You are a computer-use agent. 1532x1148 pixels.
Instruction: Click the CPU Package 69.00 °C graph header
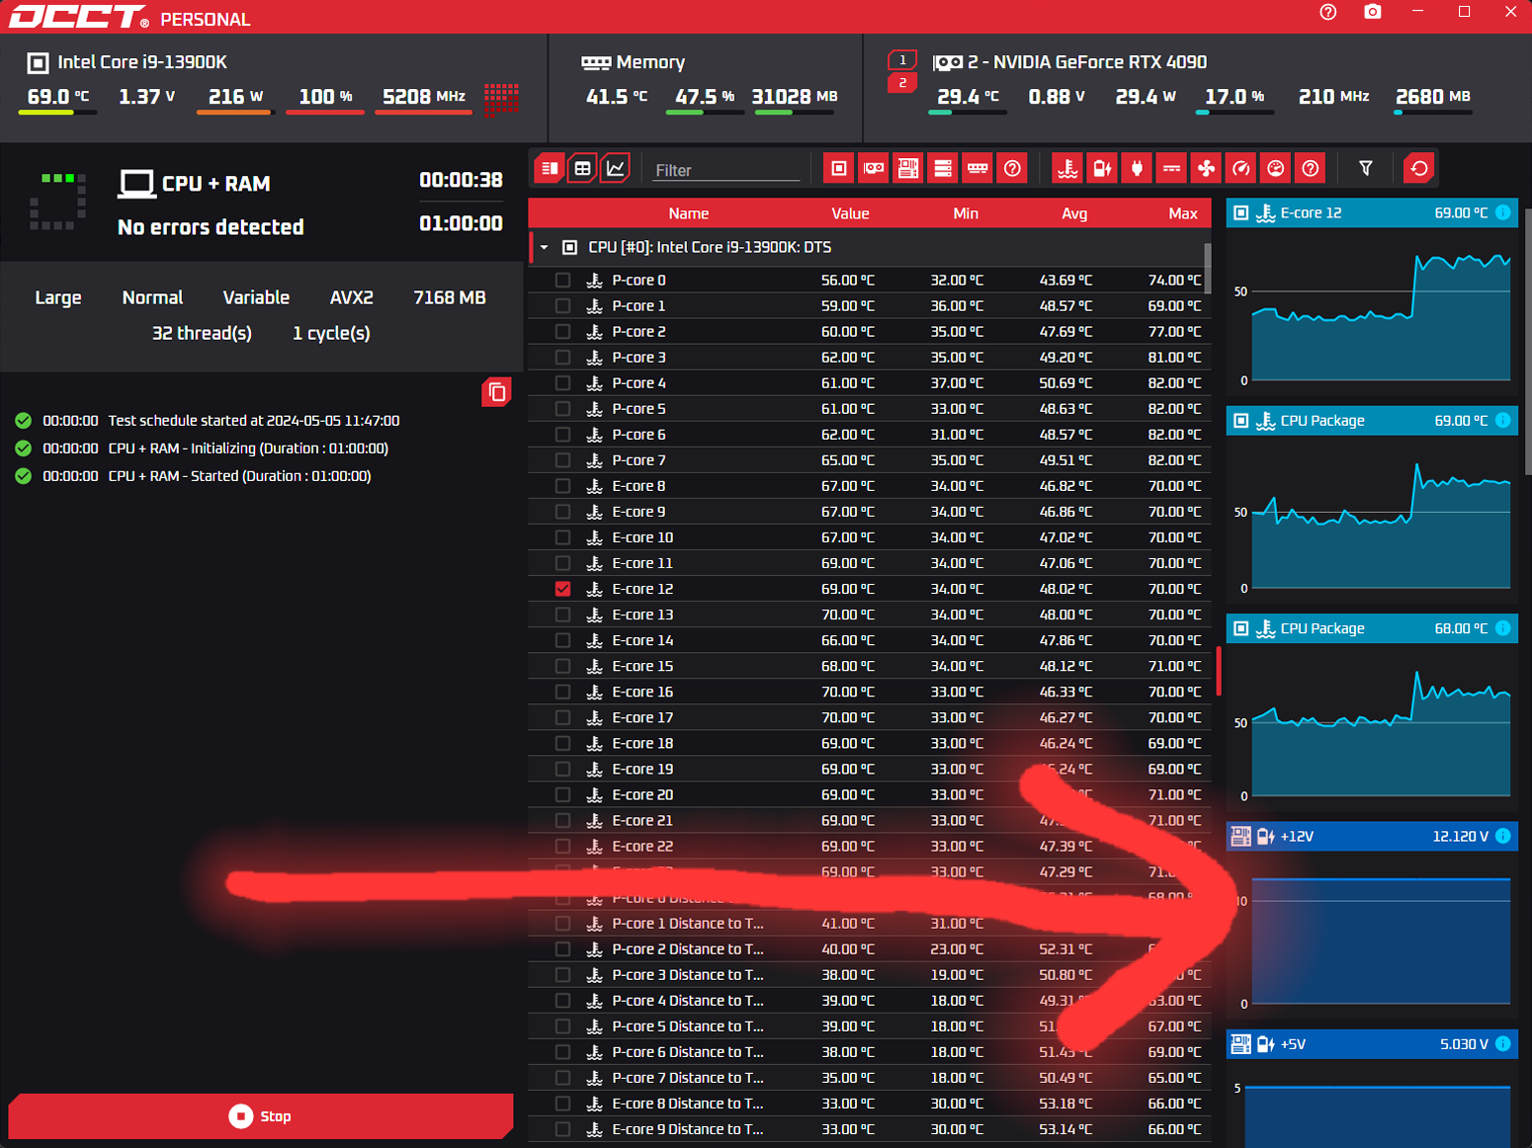click(1372, 421)
